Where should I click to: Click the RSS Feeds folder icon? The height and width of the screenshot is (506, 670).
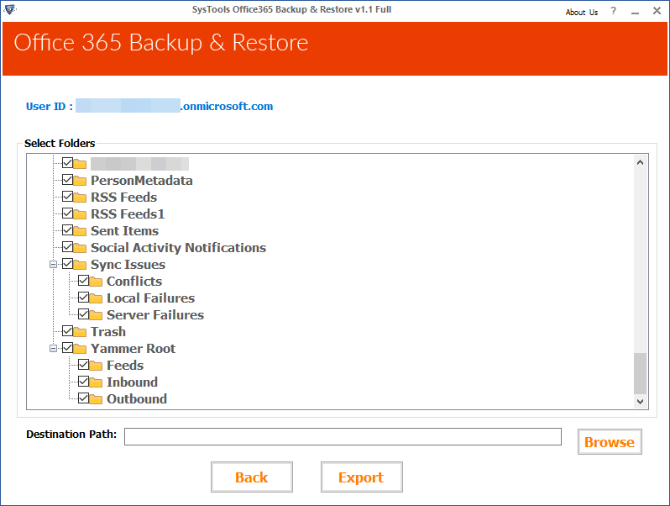80,198
